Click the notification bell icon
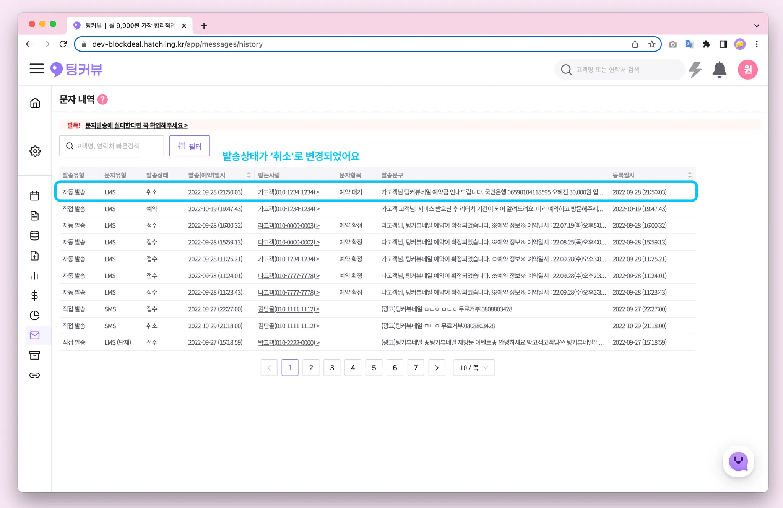This screenshot has height=508, width=783. (x=719, y=70)
